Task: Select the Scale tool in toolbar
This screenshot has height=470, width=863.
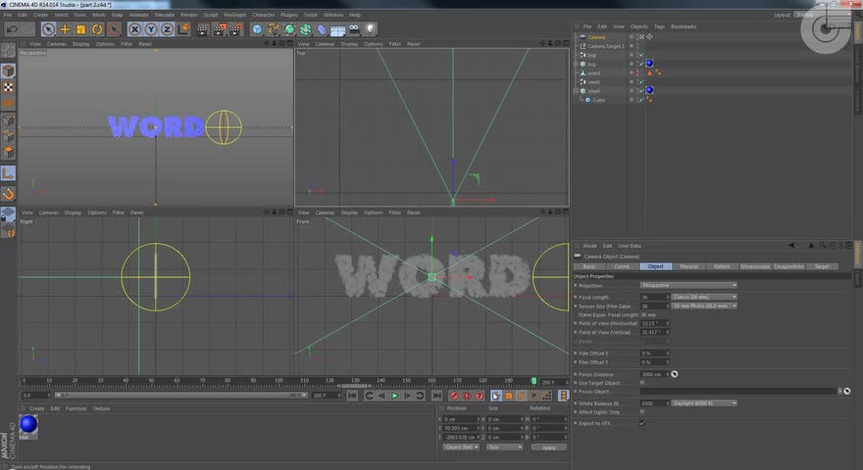Action: 80,29
